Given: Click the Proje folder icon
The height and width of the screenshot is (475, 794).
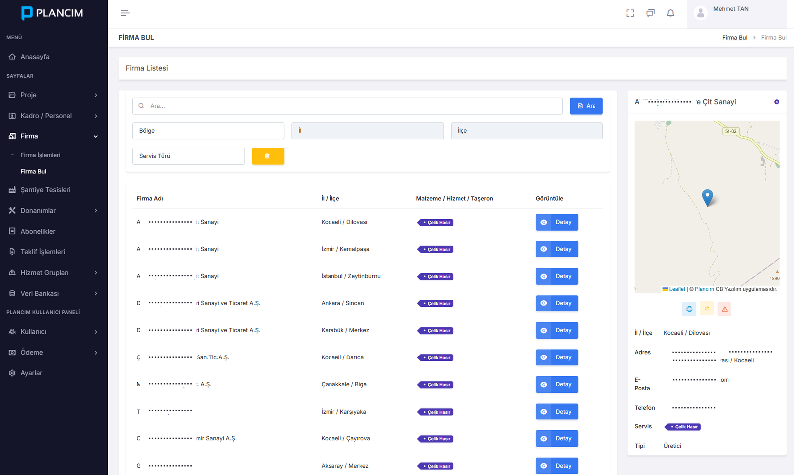Looking at the screenshot, I should coord(12,95).
